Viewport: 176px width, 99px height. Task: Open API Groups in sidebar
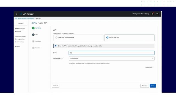[x=18, y=31]
